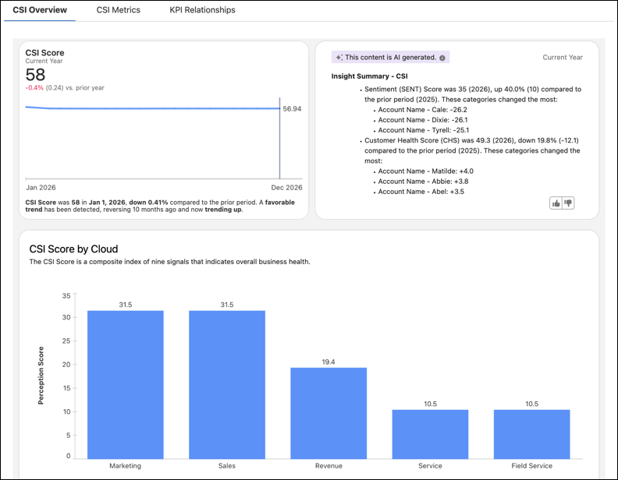The width and height of the screenshot is (618, 480).
Task: Click the info icon beside AI generated label
Action: [x=442, y=58]
